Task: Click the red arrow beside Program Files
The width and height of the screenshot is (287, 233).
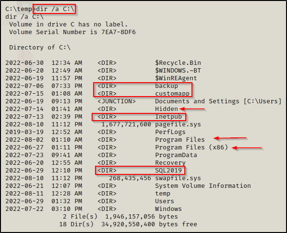Action: pyautogui.click(x=230, y=138)
